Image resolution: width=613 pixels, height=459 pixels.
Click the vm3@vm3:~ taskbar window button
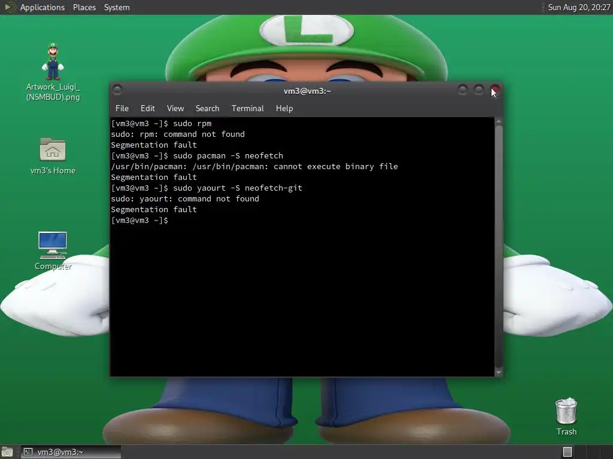[x=71, y=452]
